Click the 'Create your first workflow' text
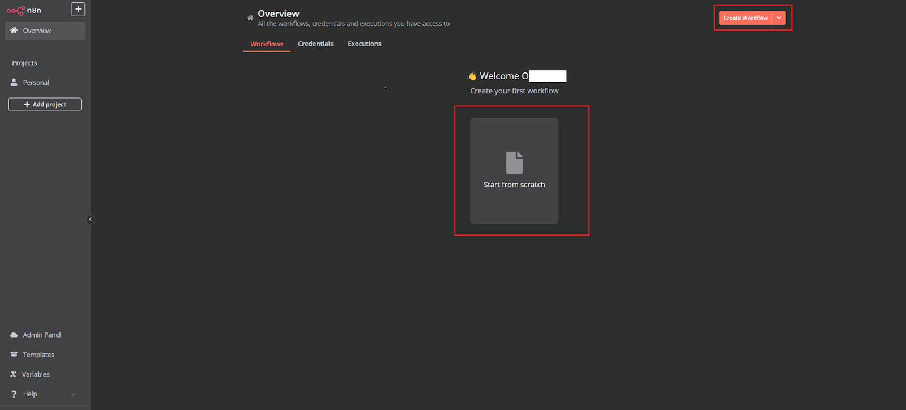This screenshot has height=410, width=906. [514, 91]
